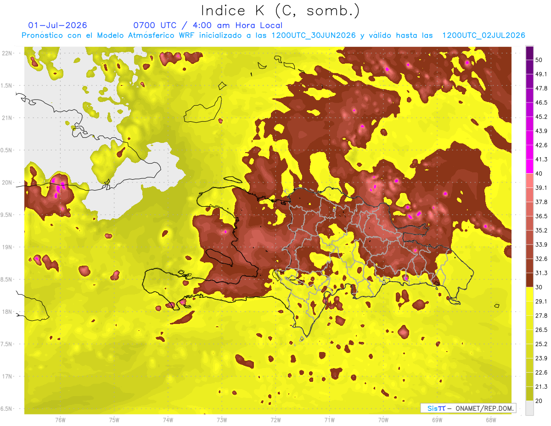
Task: Pick the salmon swatch between 39.1 and 40
Action: [x=529, y=181]
